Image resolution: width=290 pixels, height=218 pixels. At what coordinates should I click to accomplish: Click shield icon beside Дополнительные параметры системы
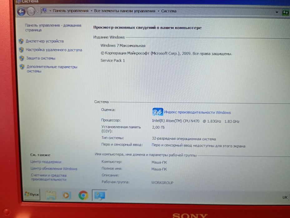[x=22, y=67]
